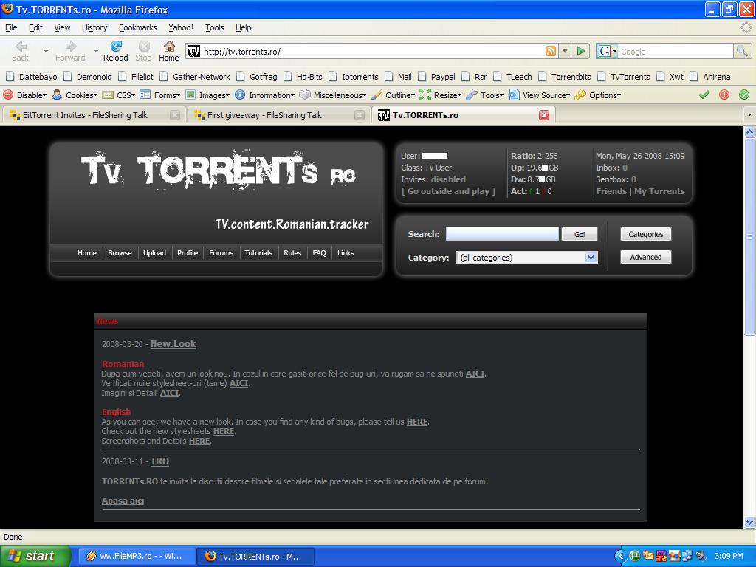Click the red error warning icon
The image size is (756, 567).
(x=724, y=95)
